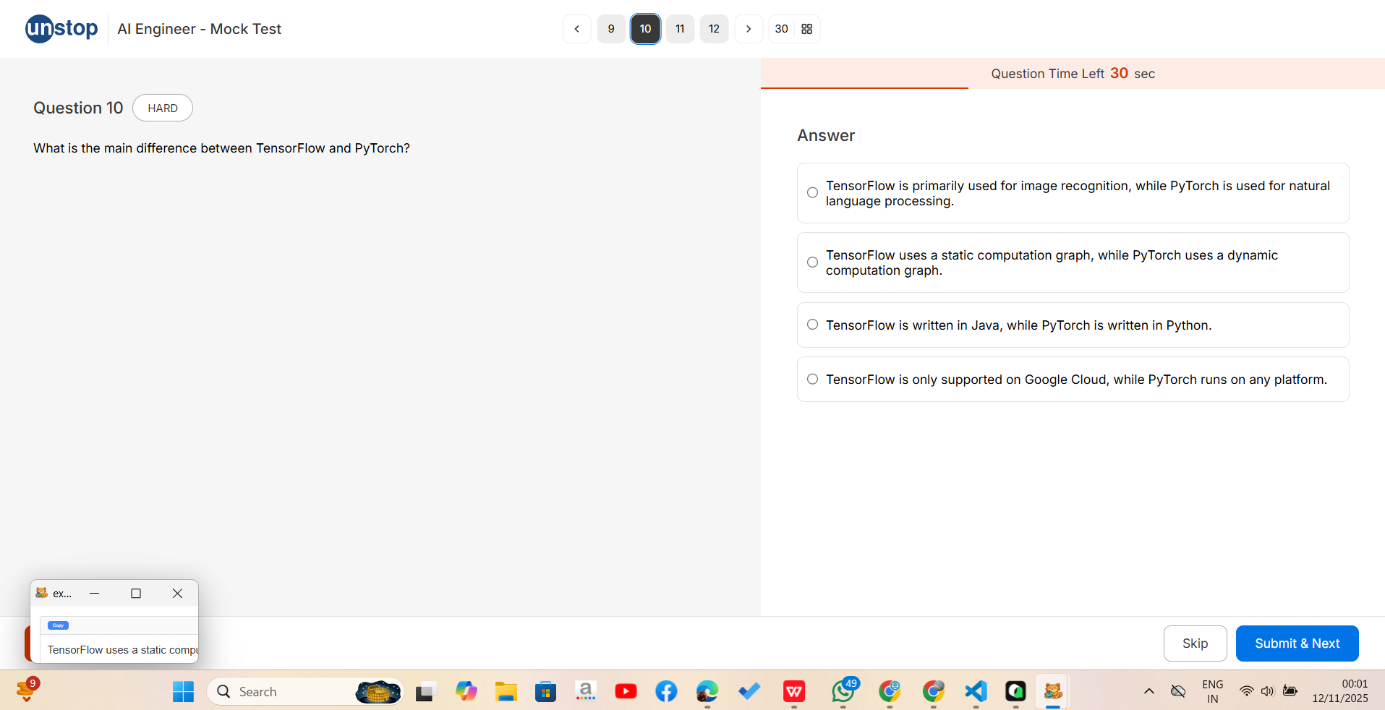Click the Unstop logo

pyautogui.click(x=61, y=28)
